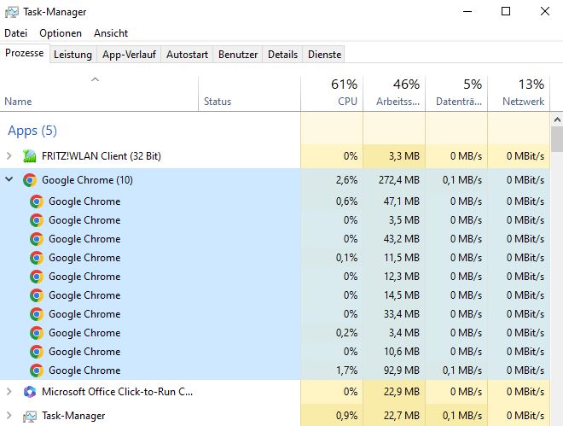Switch to the App-Verlauf tab
563x426 pixels.
[129, 55]
